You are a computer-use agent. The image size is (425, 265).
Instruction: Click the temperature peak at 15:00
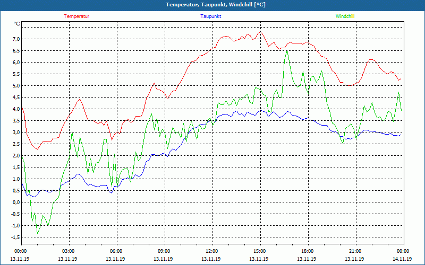[260, 32]
